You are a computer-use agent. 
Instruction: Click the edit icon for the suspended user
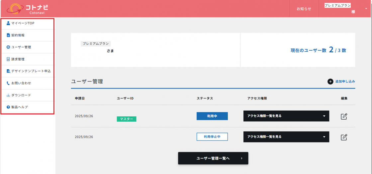tap(344, 137)
